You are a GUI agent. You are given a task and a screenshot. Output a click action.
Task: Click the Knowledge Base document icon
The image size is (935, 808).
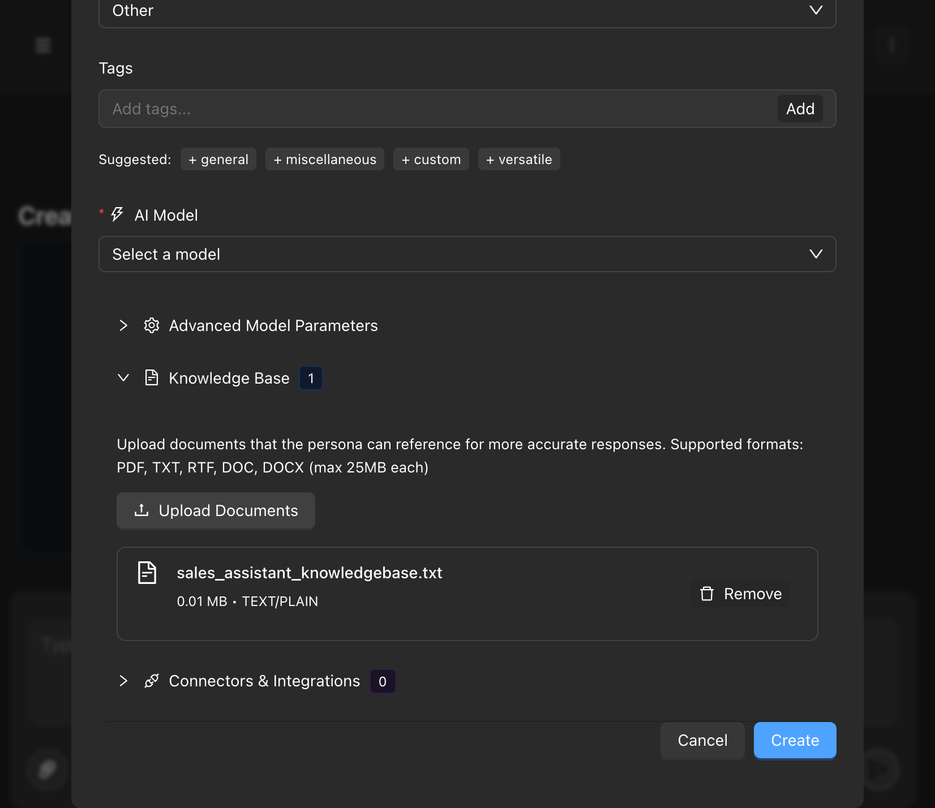tap(151, 377)
